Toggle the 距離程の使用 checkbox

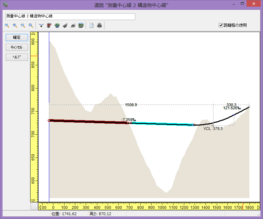221,25
